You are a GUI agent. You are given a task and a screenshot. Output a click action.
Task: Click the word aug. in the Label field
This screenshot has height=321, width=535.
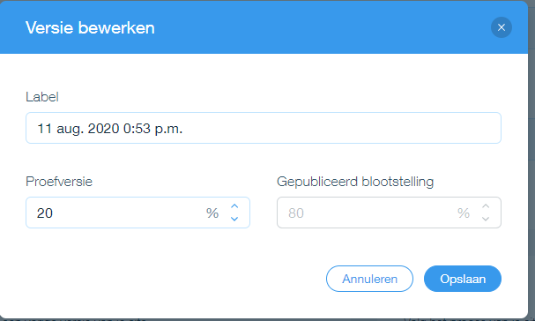tap(70, 129)
